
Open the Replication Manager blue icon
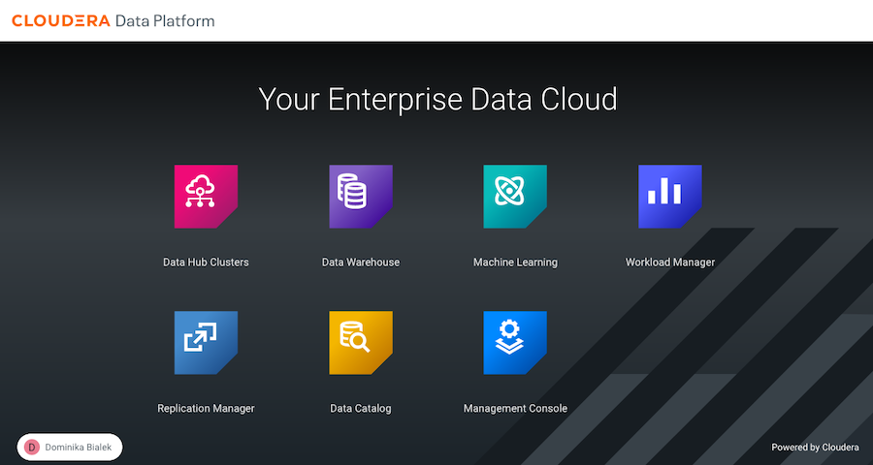[x=206, y=343]
